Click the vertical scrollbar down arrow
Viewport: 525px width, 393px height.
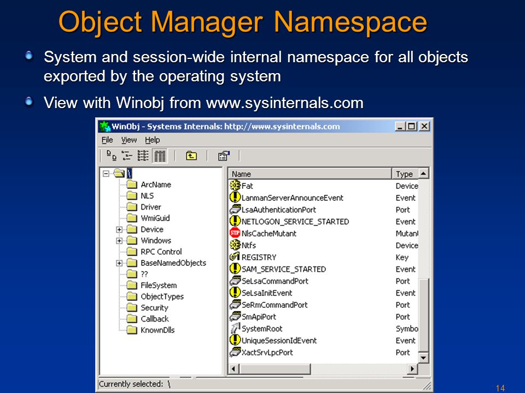423,358
